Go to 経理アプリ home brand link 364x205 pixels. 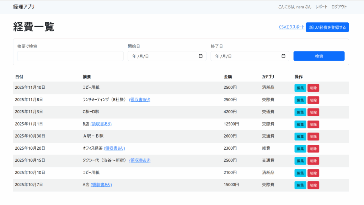coord(24,7)
